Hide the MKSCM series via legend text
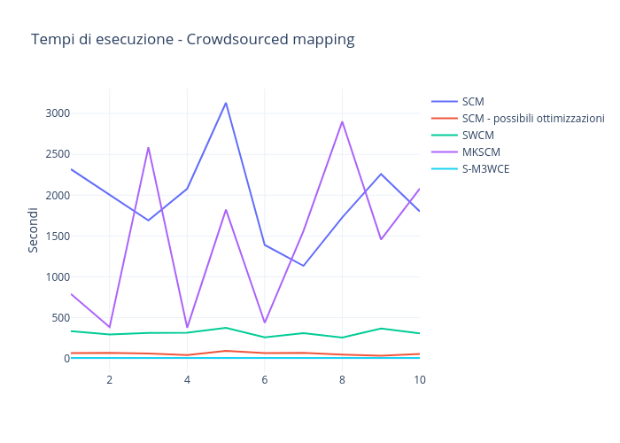 pos(479,152)
